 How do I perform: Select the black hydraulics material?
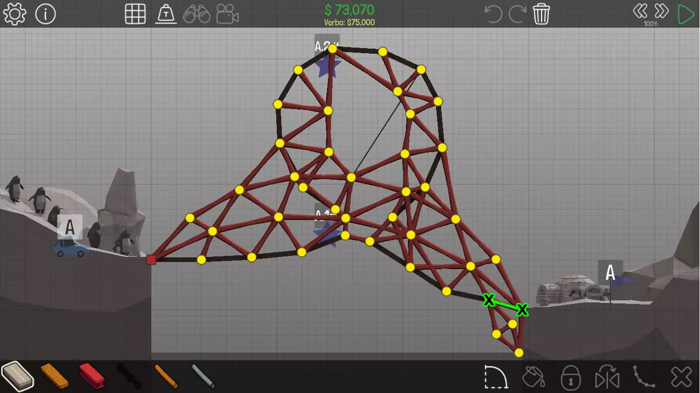coord(129,376)
